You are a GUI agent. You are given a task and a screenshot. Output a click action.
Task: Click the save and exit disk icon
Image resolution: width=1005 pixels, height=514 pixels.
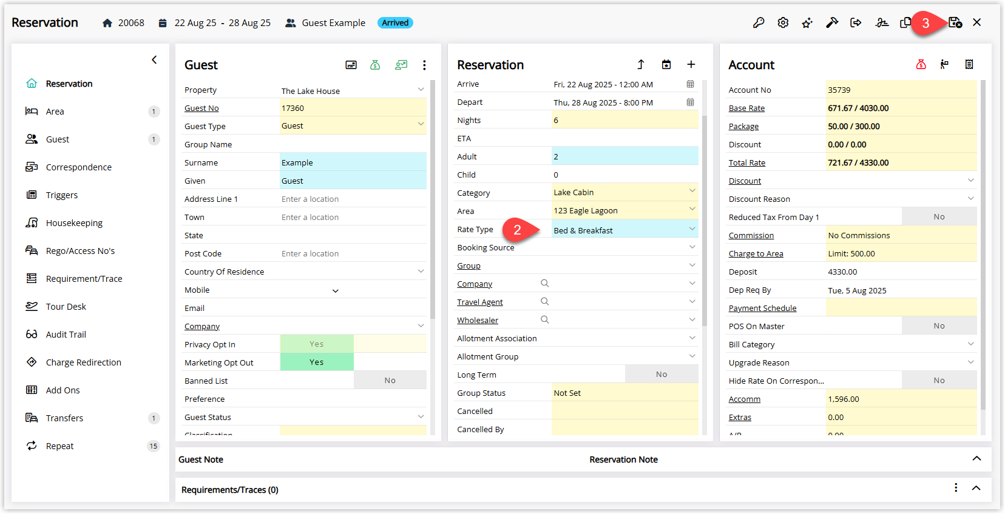(x=955, y=22)
